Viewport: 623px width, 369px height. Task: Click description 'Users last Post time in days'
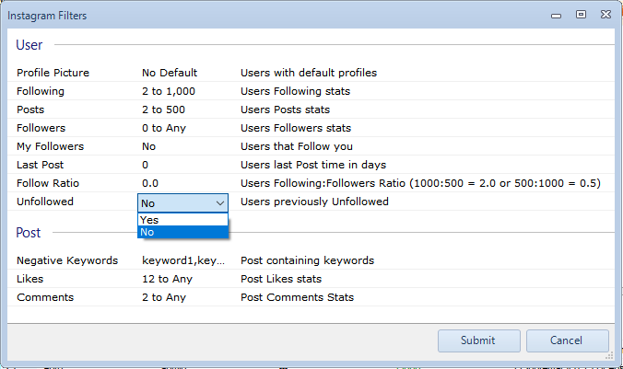[313, 165]
